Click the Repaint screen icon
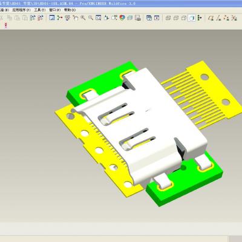242x242 pixels. [x=52, y=18]
